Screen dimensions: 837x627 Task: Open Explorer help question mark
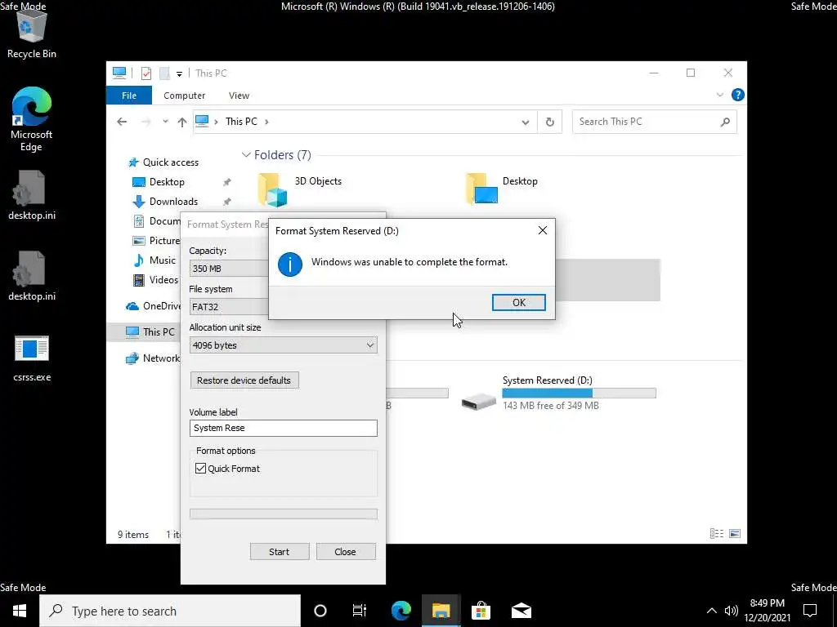pyautogui.click(x=738, y=95)
